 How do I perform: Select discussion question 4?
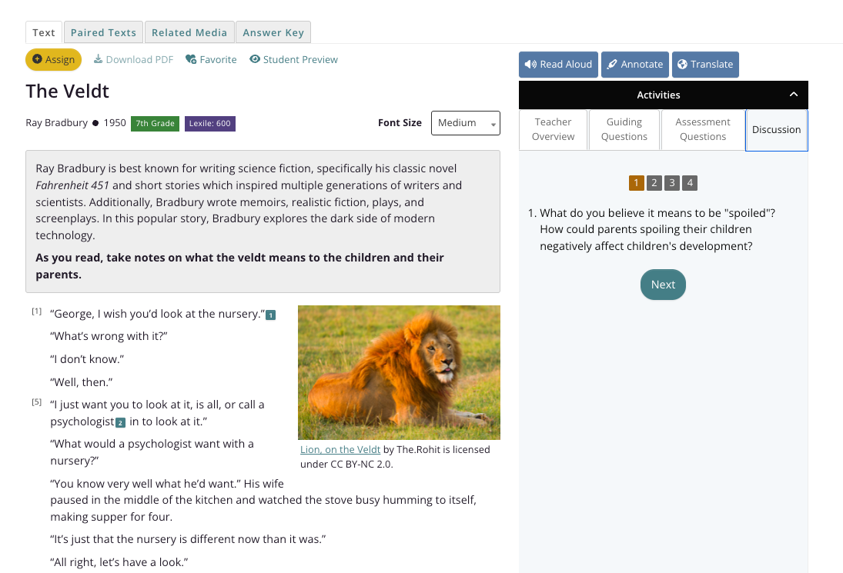(x=690, y=183)
